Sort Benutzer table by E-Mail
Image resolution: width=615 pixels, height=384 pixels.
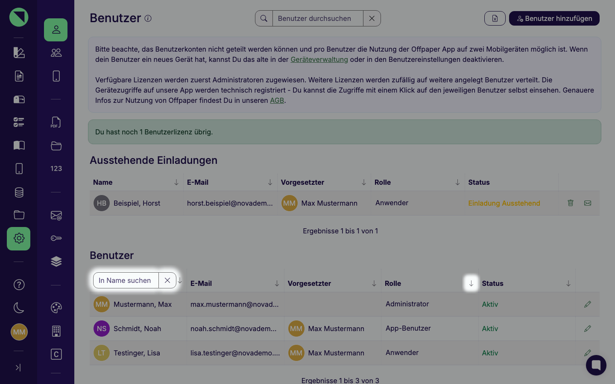277,283
